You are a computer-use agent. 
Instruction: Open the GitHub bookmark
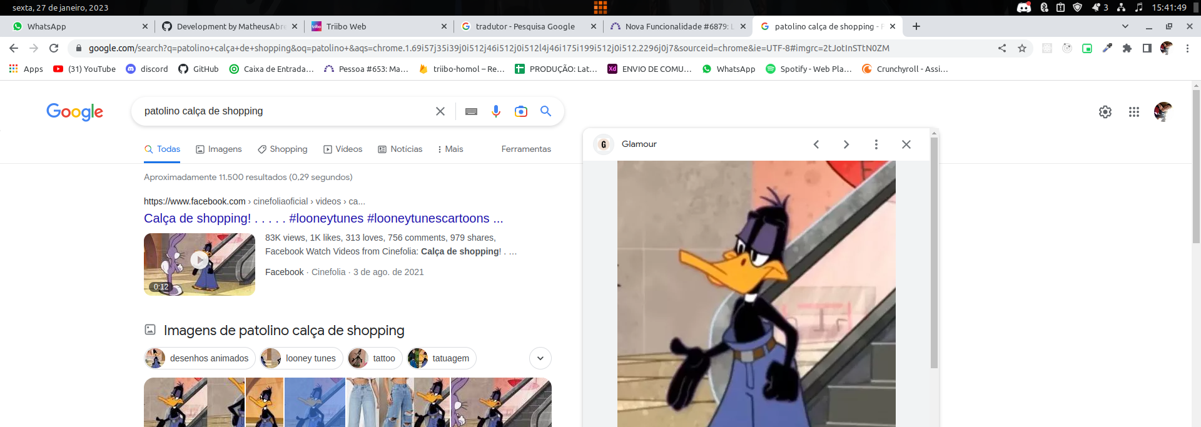[198, 69]
